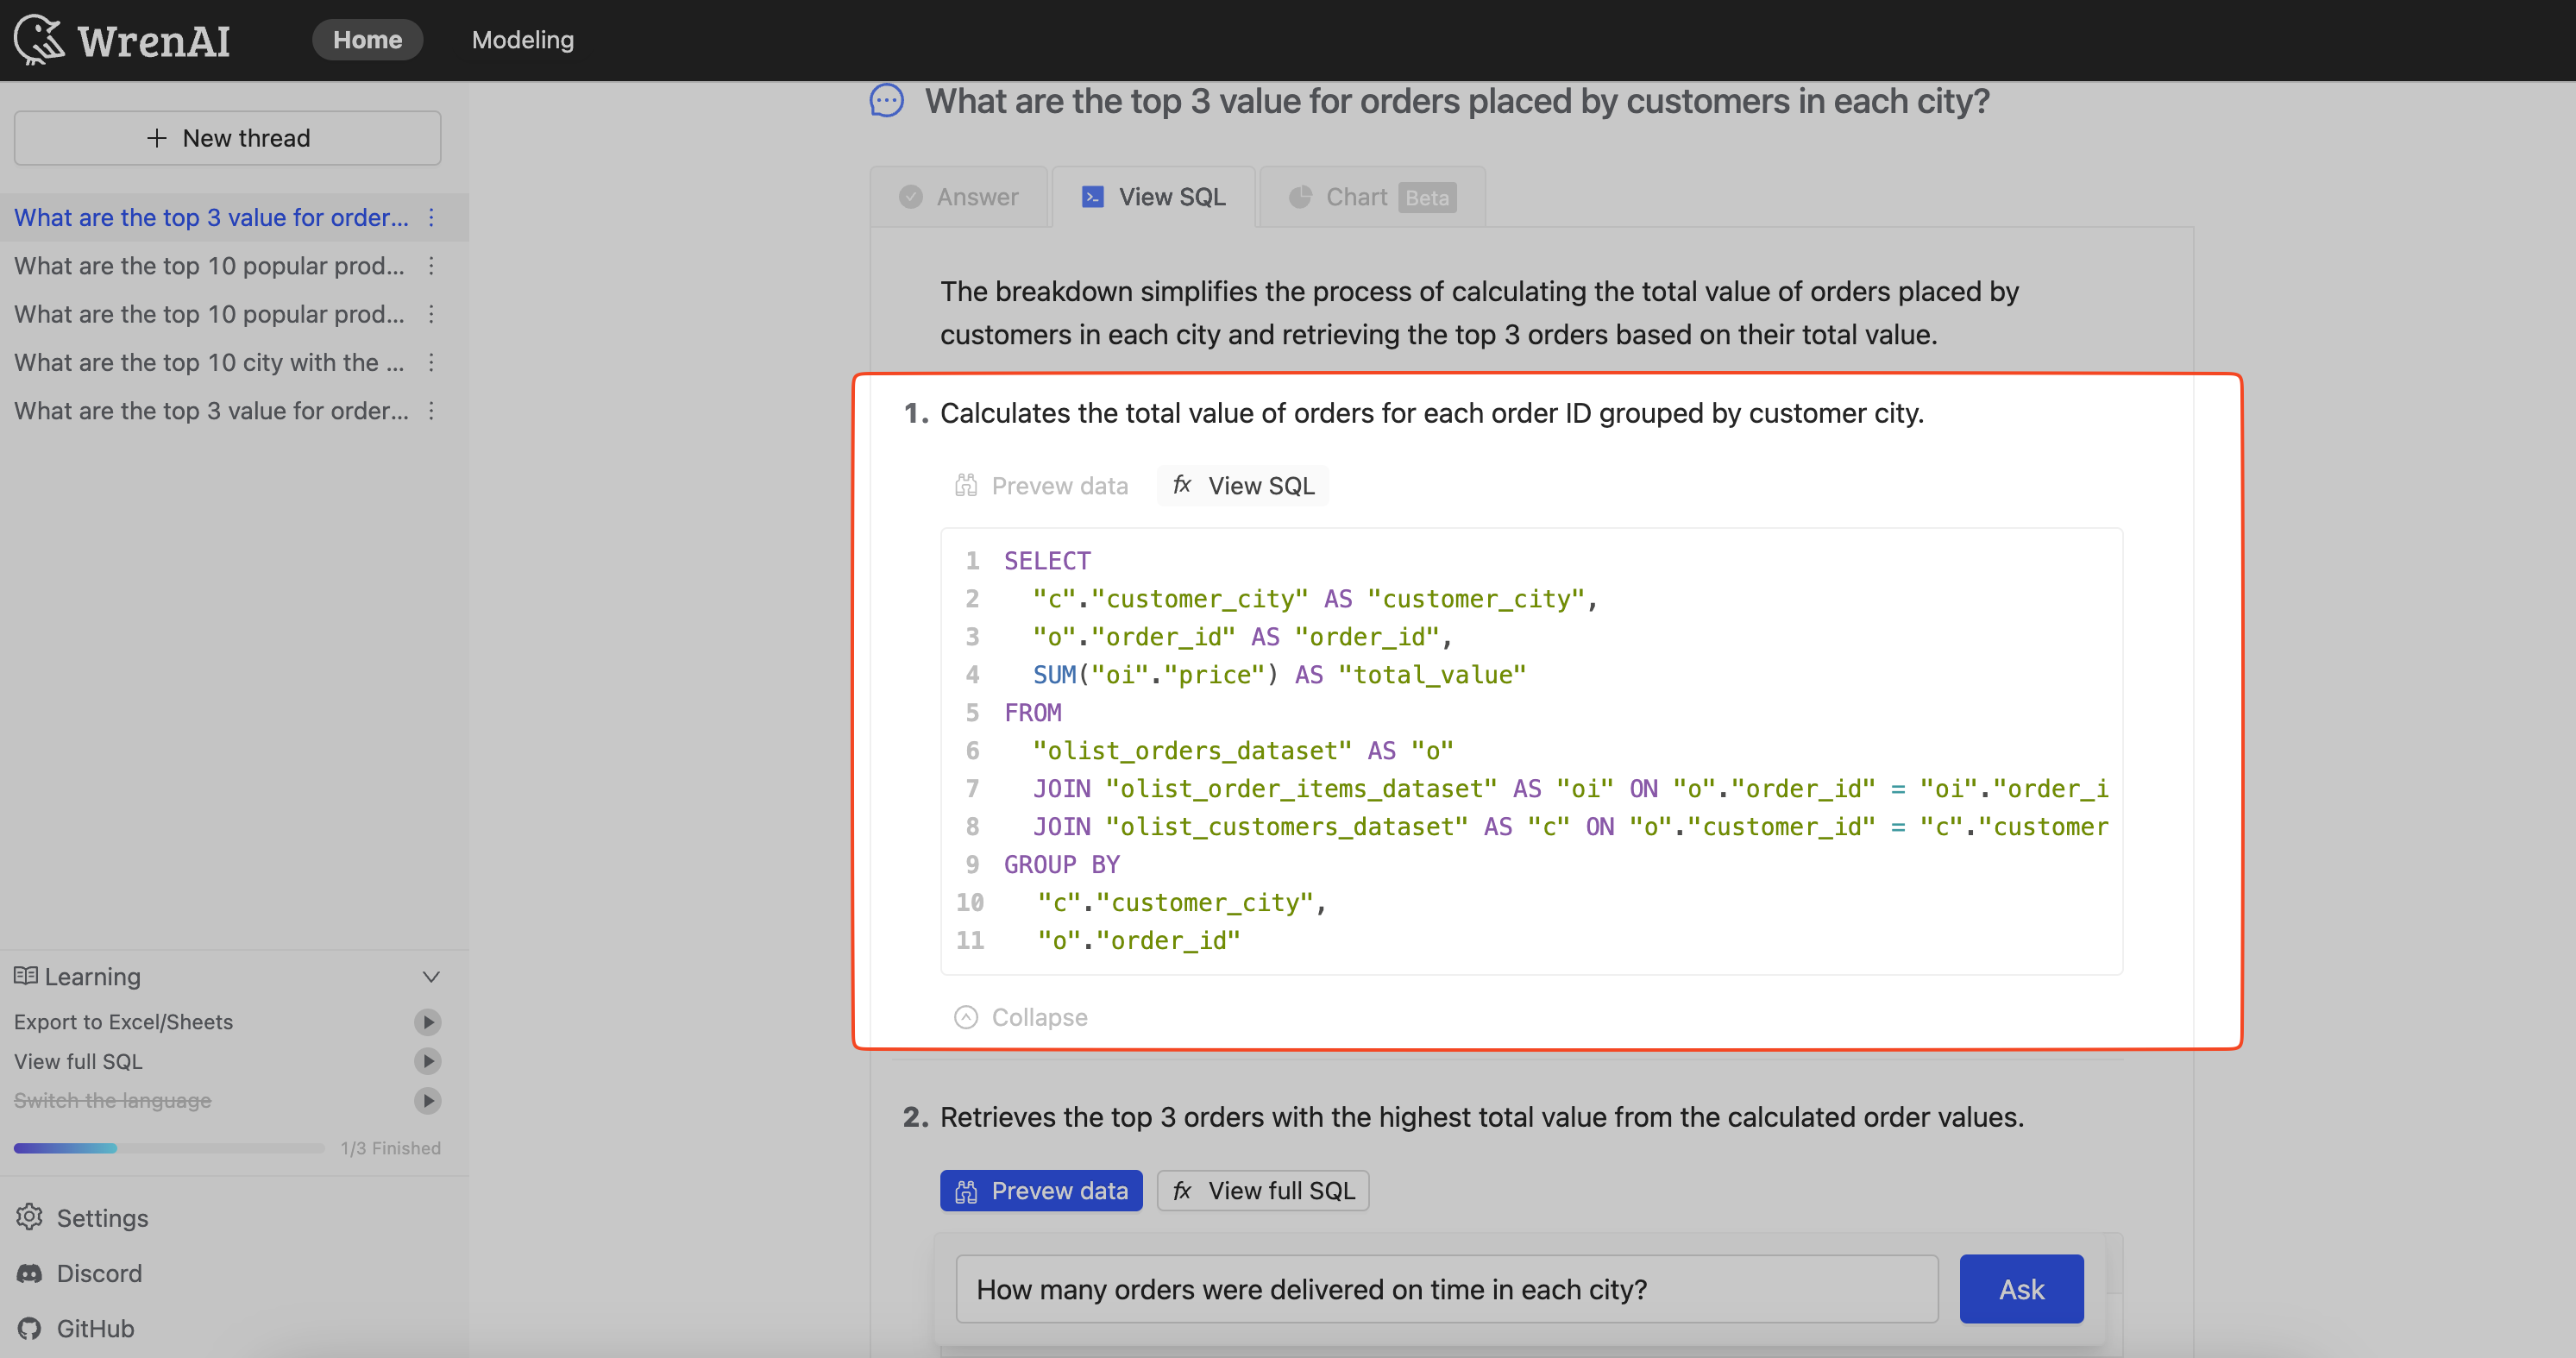Click the Learning book icon

pos(26,976)
